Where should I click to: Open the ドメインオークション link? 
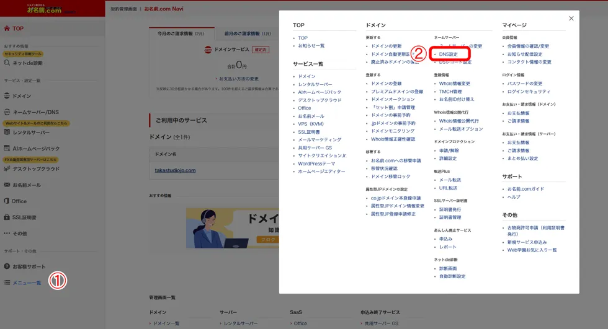393,100
